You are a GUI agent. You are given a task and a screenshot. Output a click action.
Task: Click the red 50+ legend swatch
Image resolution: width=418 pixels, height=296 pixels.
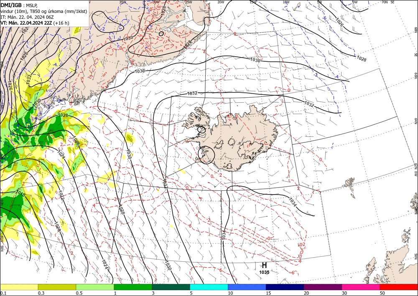[x=399, y=287]
